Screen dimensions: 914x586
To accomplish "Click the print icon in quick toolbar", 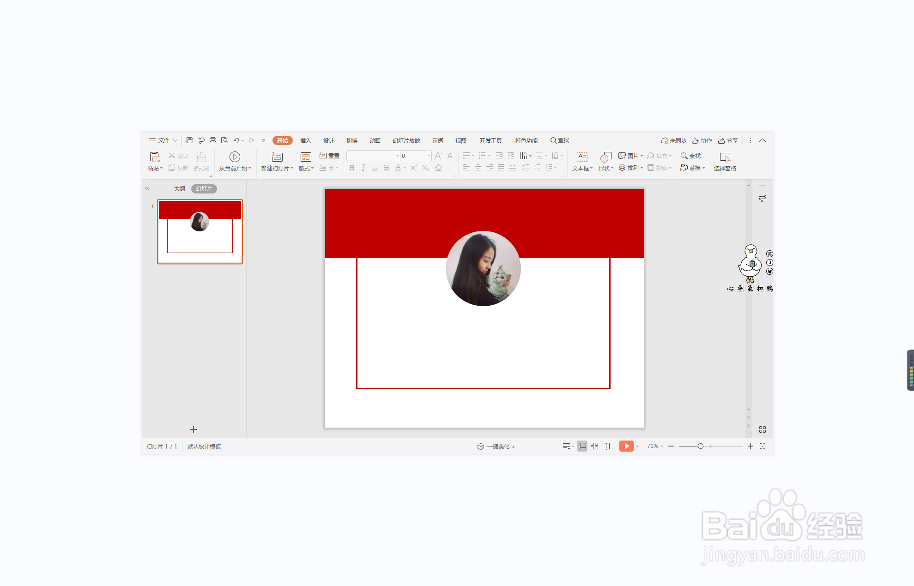I will pyautogui.click(x=213, y=140).
